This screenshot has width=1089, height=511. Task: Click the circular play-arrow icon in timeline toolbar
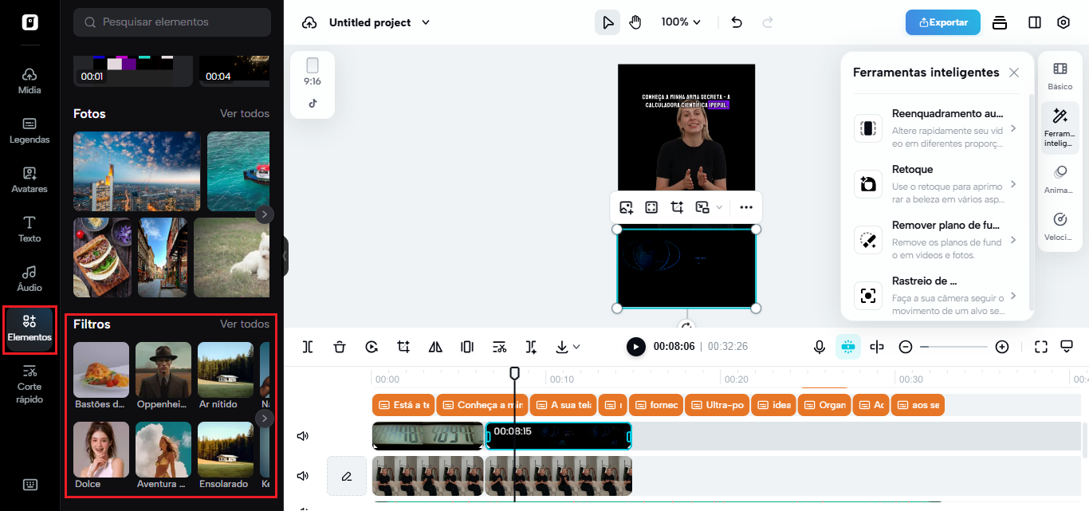372,347
